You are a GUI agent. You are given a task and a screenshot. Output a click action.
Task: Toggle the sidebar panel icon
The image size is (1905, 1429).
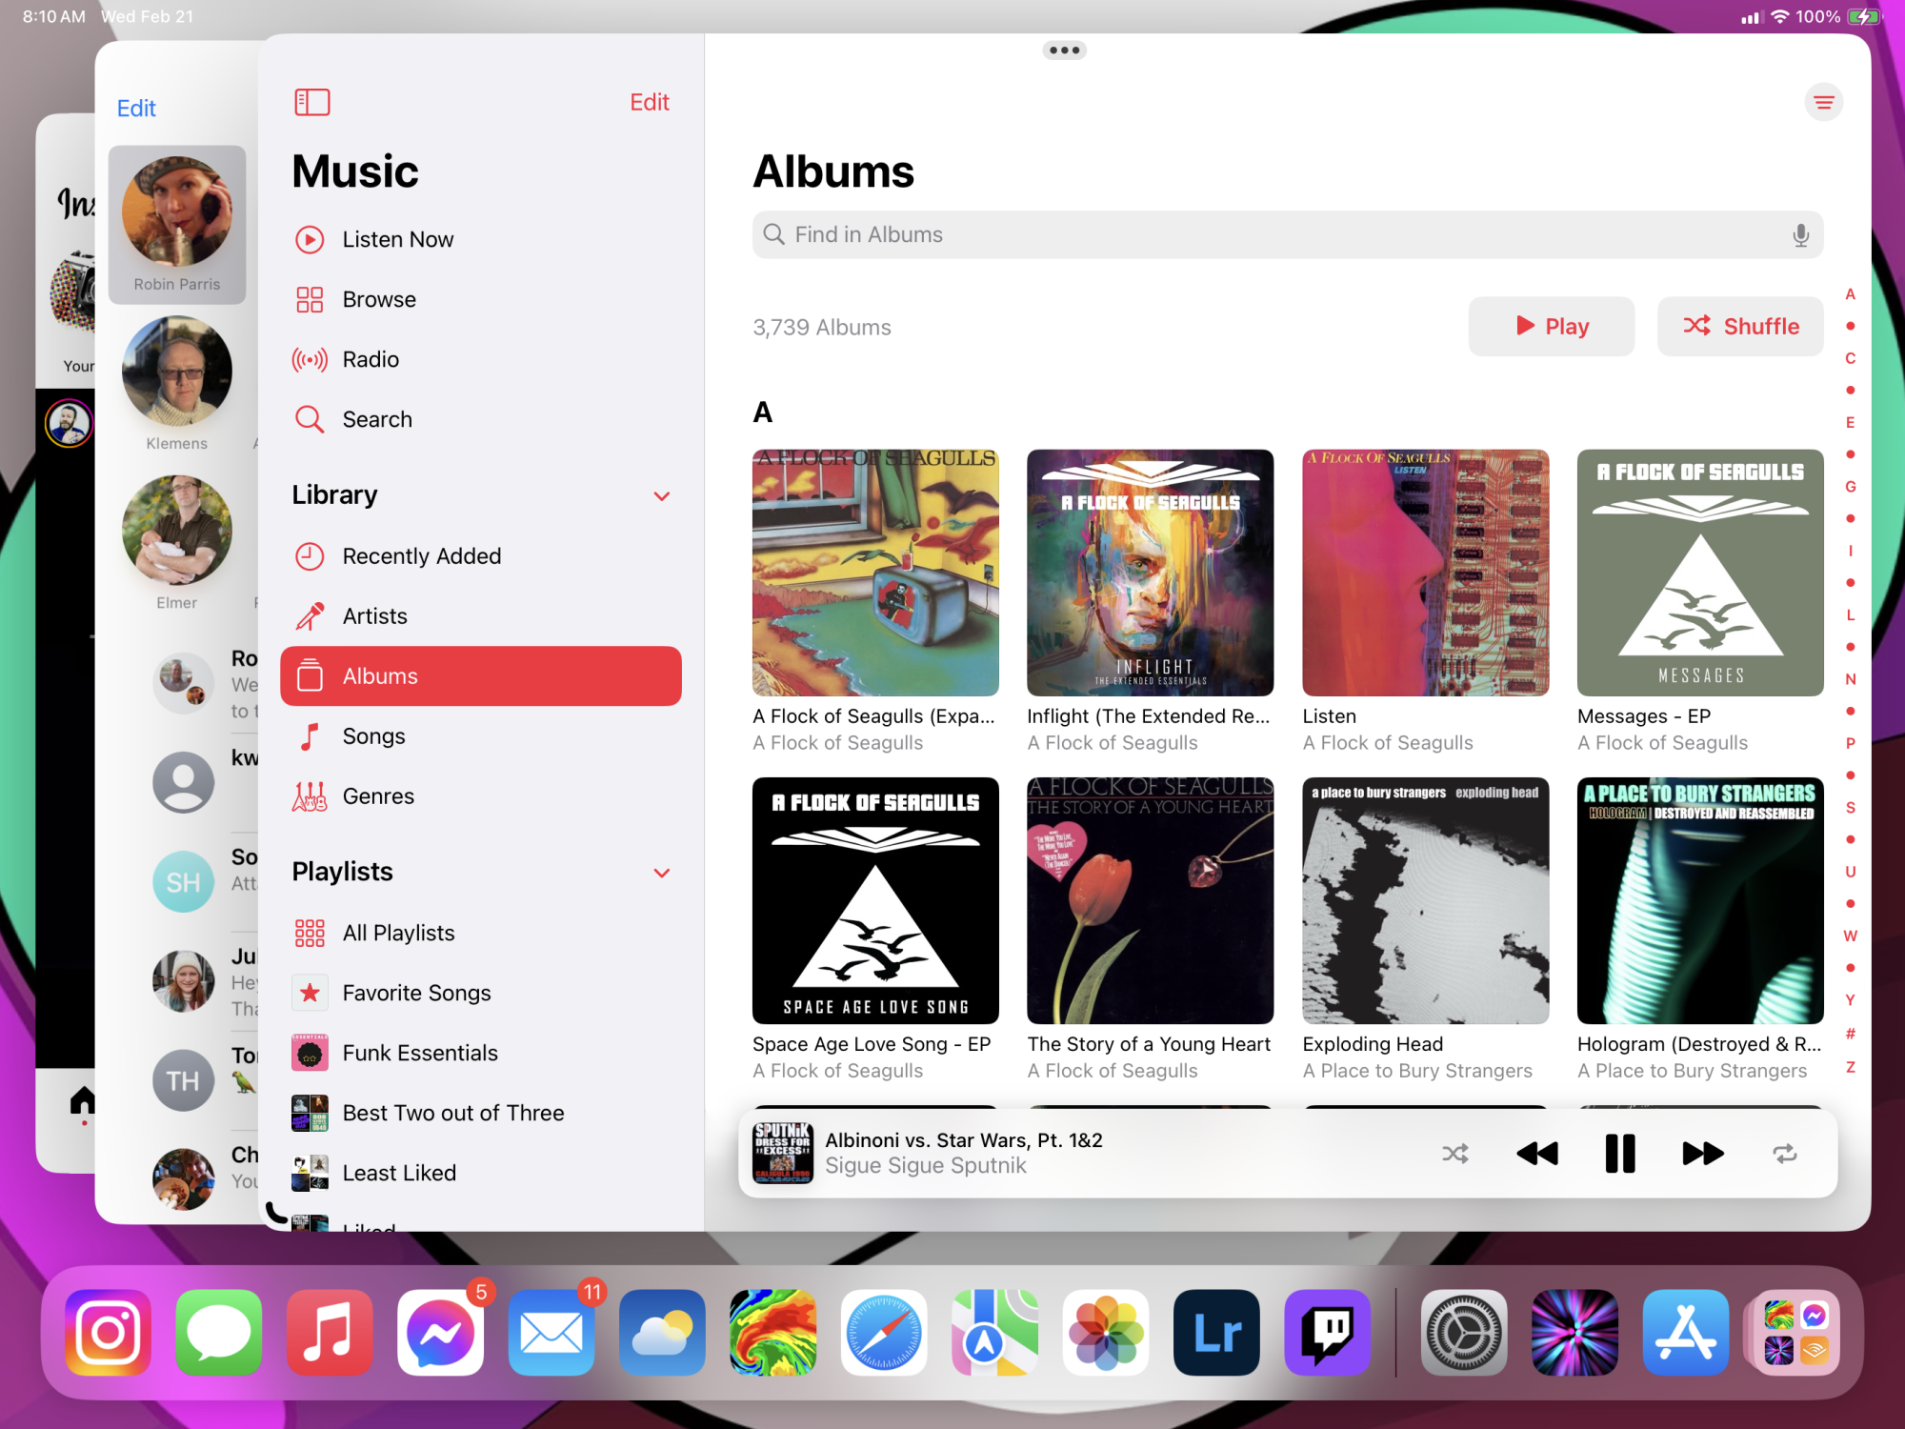tap(311, 102)
